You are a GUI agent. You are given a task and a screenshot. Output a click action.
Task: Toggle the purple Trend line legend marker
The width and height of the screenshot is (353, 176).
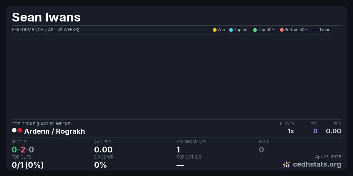coord(315,30)
